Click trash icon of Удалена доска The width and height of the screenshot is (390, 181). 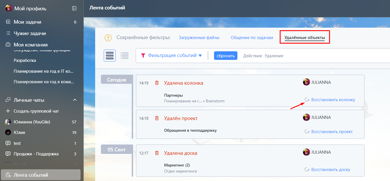click(x=157, y=153)
